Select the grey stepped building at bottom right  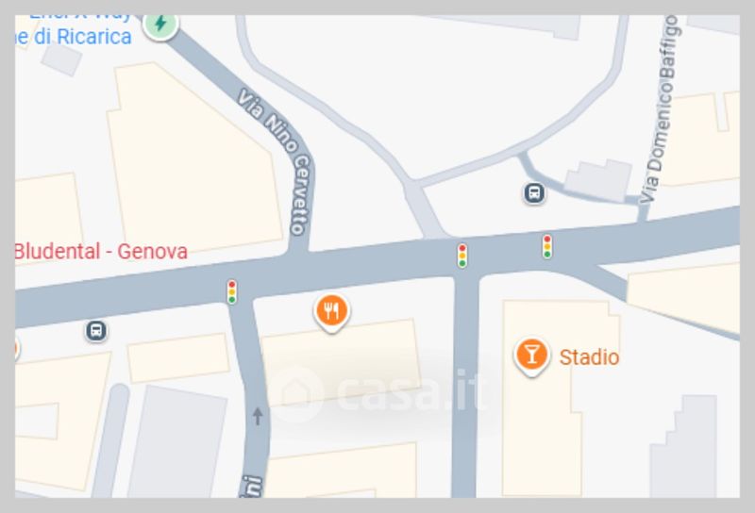683,446
